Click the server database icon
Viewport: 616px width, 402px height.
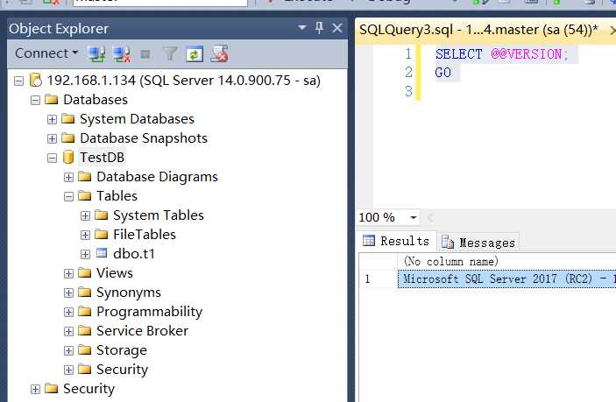(36, 80)
